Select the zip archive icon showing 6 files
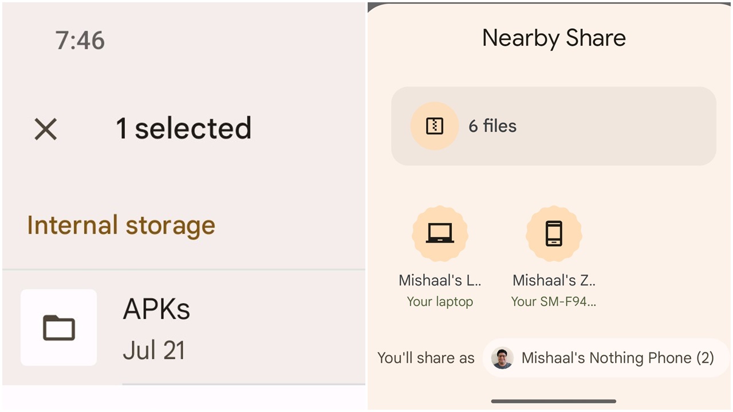This screenshot has width=733, height=412. 434,126
